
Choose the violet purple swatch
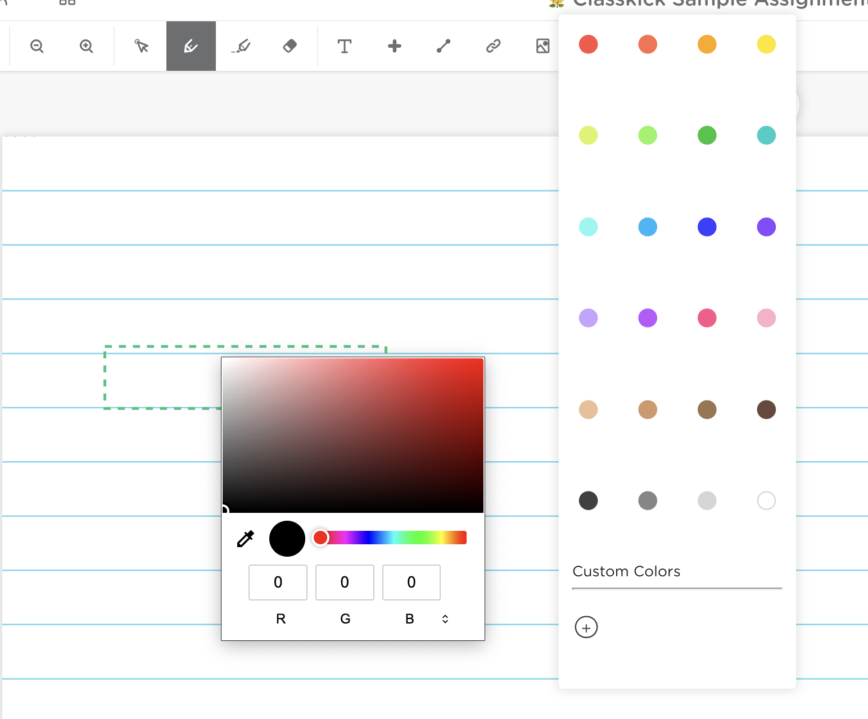point(766,227)
